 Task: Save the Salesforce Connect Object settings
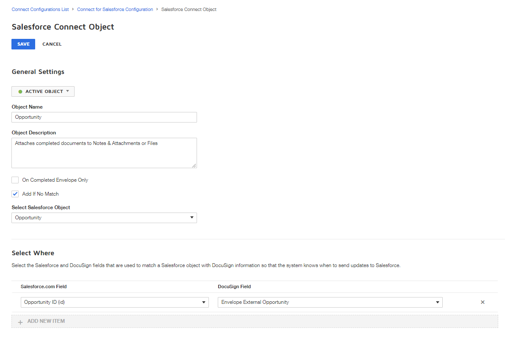point(23,44)
